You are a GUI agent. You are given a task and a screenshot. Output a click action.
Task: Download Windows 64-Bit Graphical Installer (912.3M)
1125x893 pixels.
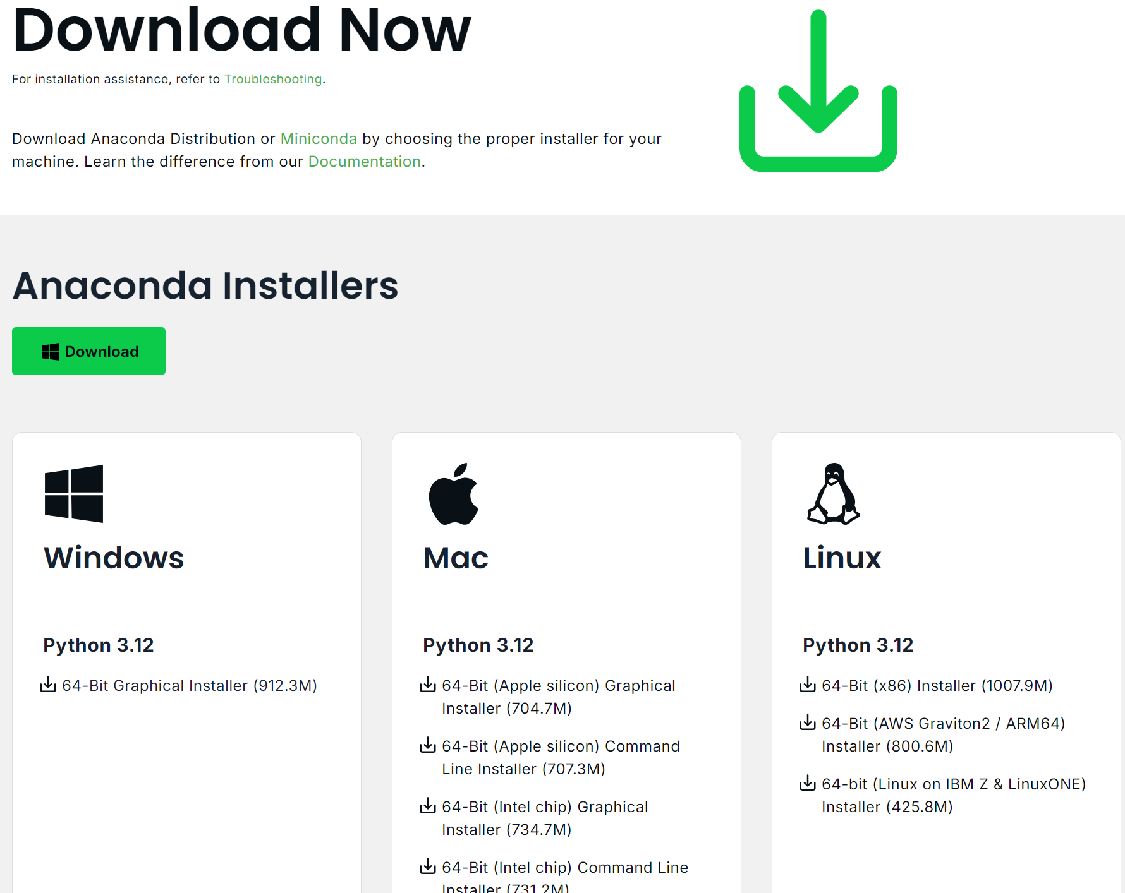click(190, 686)
